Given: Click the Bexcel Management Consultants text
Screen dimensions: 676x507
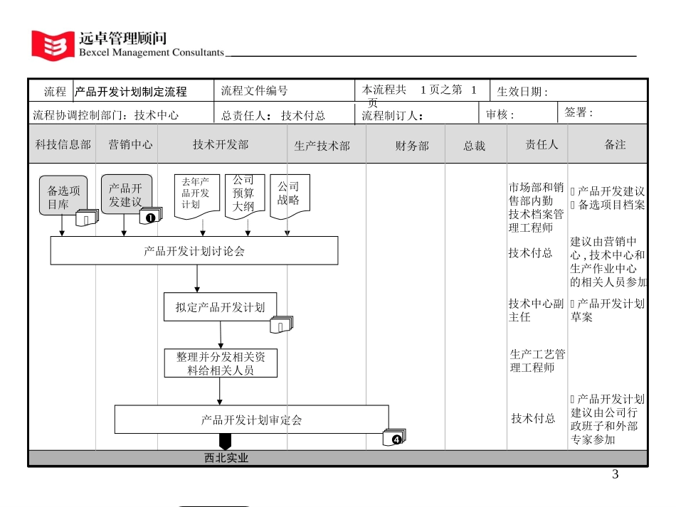Looking at the screenshot, I should point(152,53).
